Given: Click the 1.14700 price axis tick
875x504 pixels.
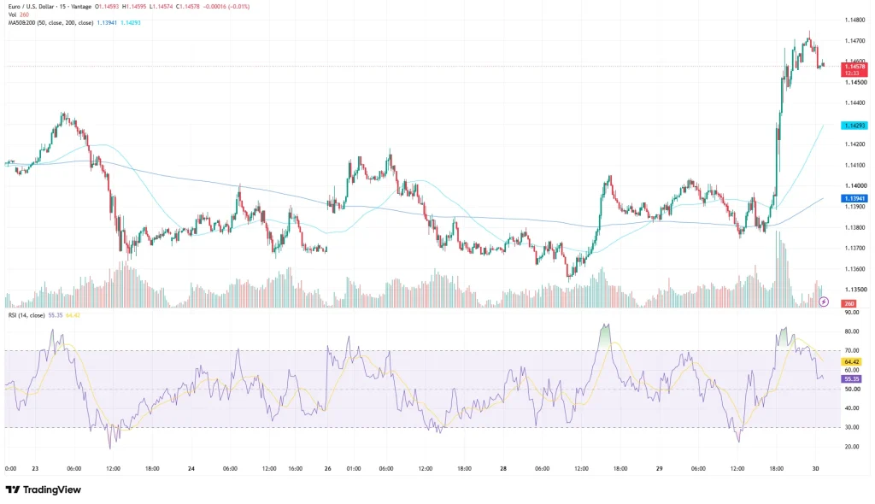Looking at the screenshot, I should point(855,41).
